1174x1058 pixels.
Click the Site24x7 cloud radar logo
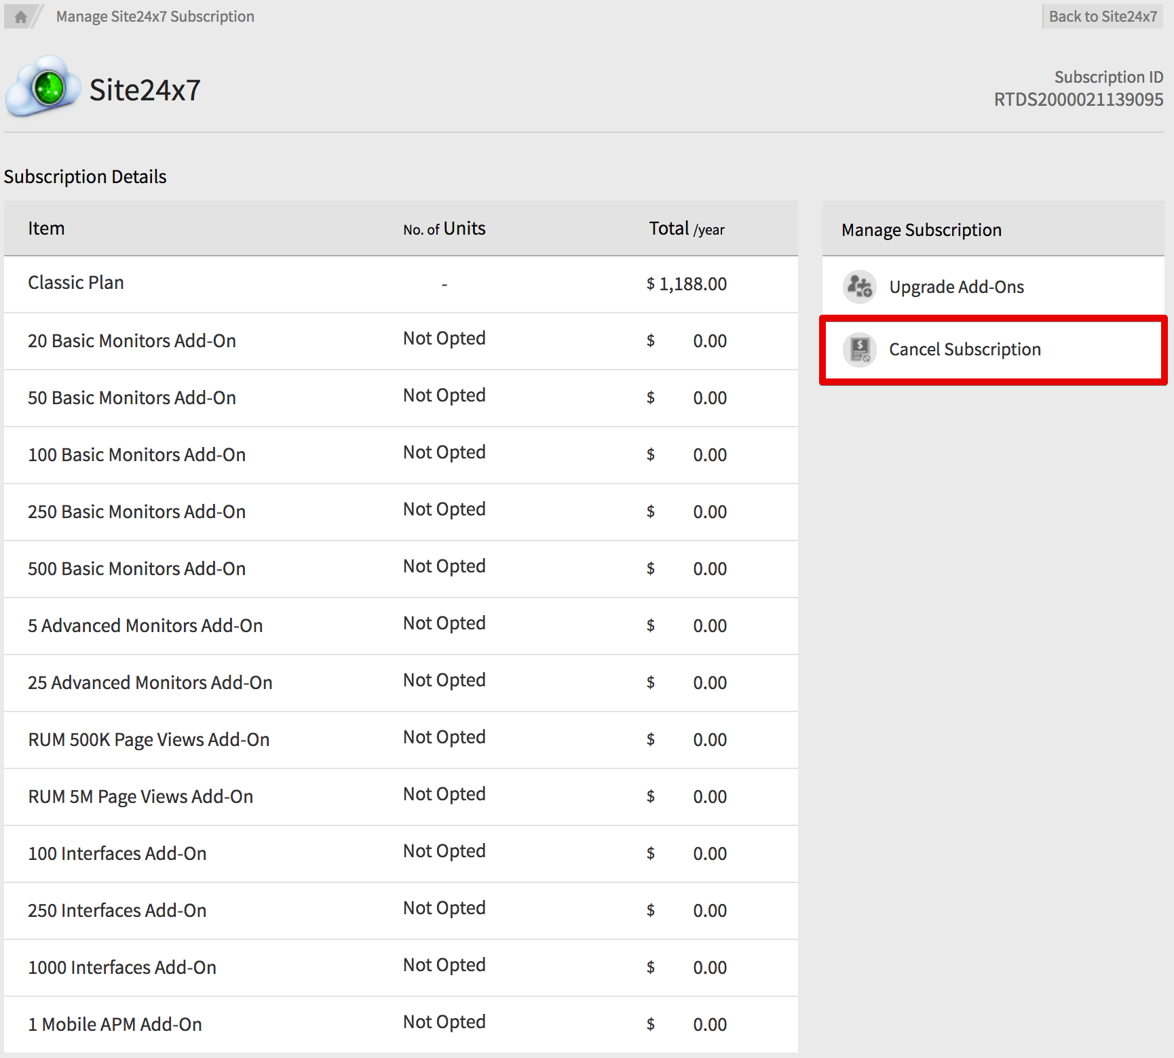pos(43,88)
